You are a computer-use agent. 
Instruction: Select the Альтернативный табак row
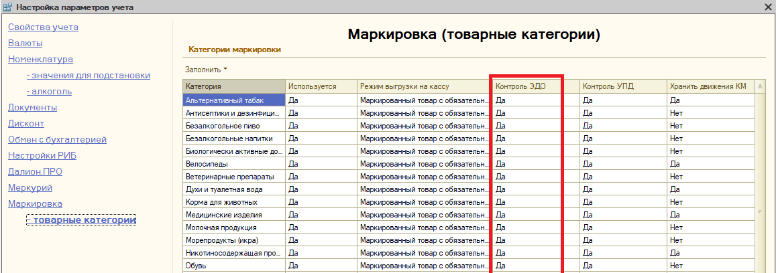click(x=233, y=100)
